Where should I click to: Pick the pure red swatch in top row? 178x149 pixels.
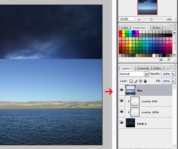[120, 32]
